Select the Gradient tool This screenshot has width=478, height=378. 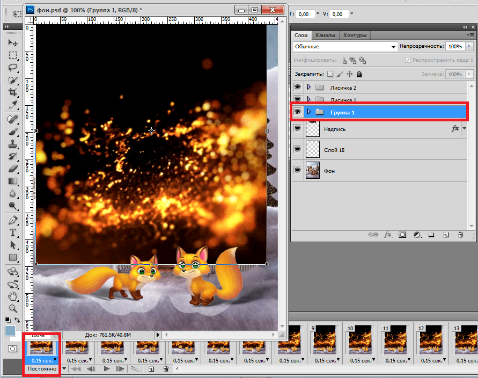point(12,181)
